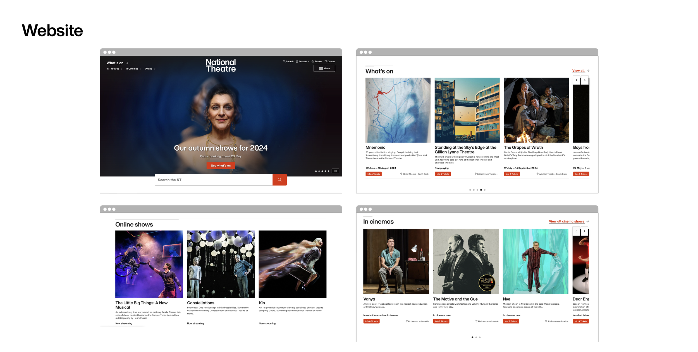
Task: Select second dot of In cinemas pagination
Action: pyautogui.click(x=476, y=337)
